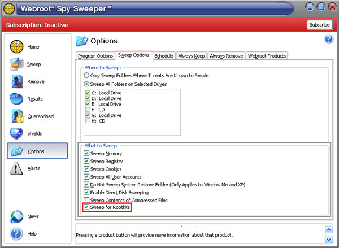Open the Webroot Products tab

click(267, 56)
